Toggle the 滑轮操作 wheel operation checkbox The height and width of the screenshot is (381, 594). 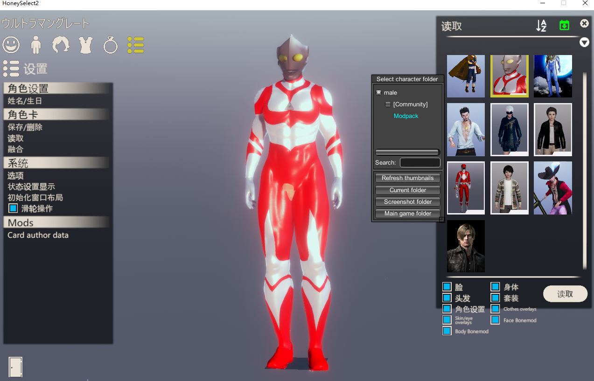click(x=13, y=208)
